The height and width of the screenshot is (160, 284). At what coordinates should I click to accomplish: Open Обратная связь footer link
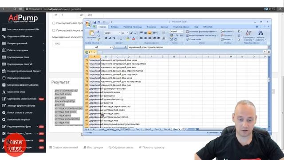click(121, 148)
